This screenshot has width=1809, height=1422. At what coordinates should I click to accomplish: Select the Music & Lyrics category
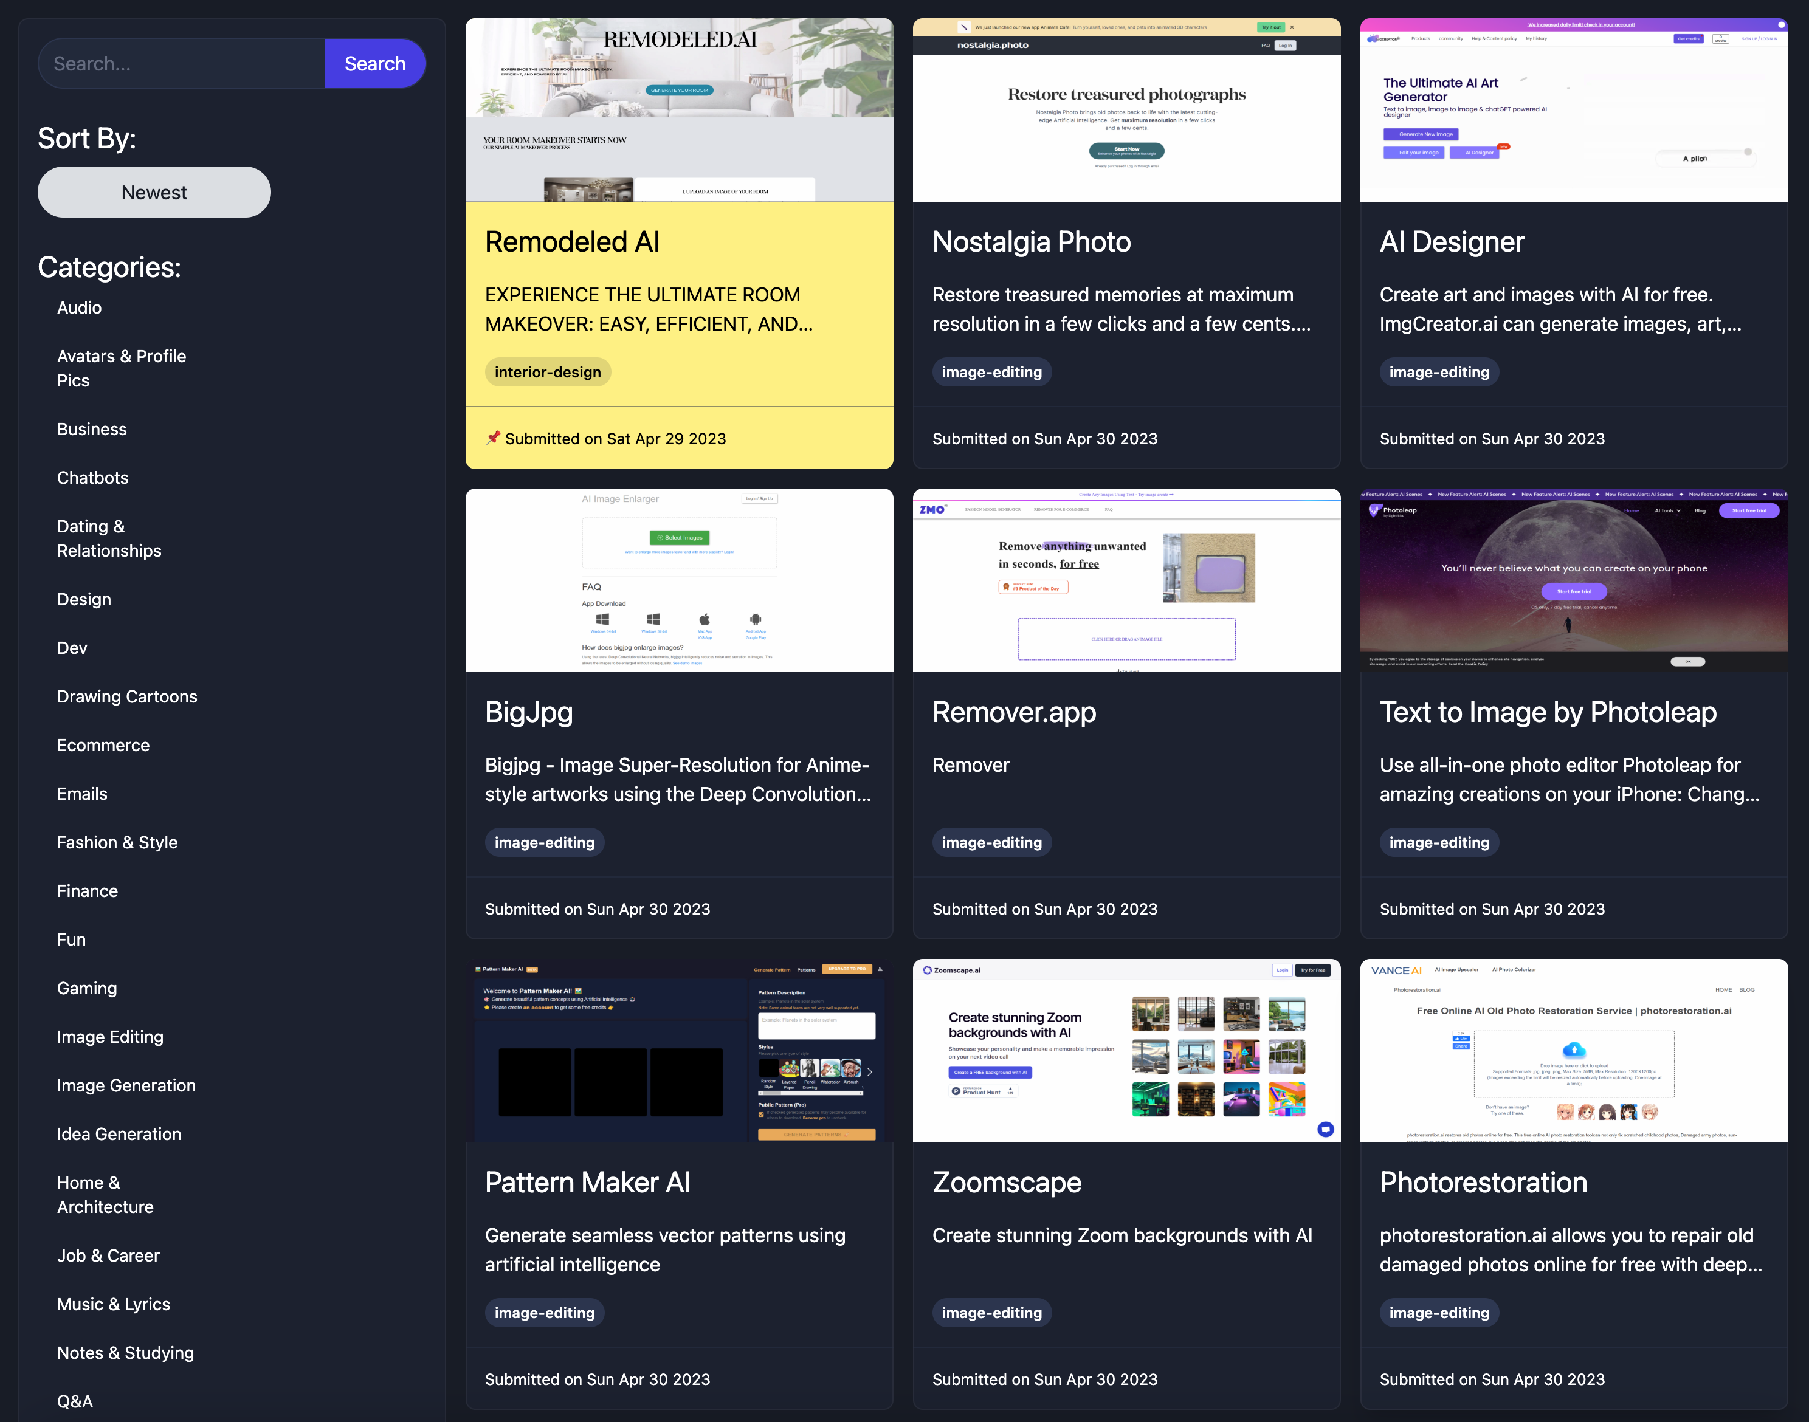pyautogui.click(x=113, y=1303)
